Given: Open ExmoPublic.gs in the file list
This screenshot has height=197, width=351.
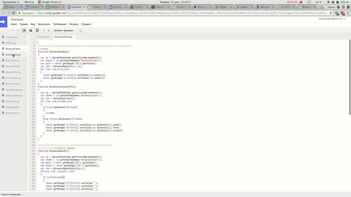Looking at the screenshot, I should pyautogui.click(x=13, y=78).
